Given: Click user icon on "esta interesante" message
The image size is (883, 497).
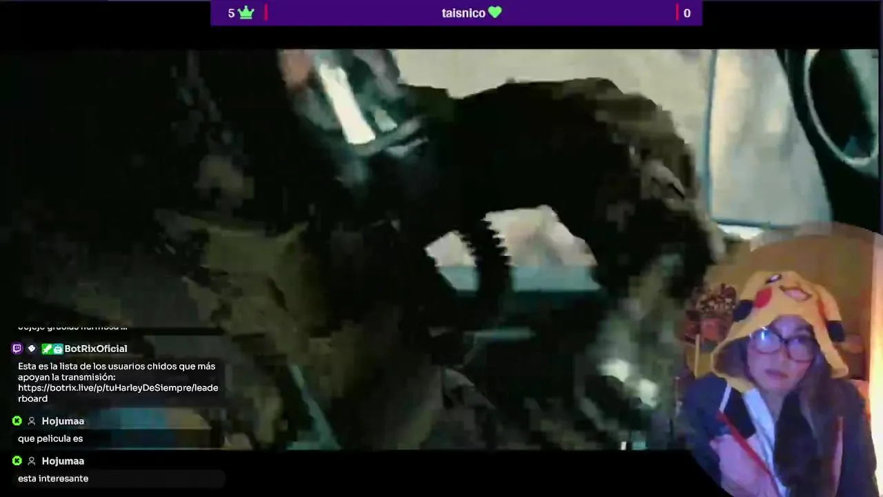Looking at the screenshot, I should pos(31,461).
